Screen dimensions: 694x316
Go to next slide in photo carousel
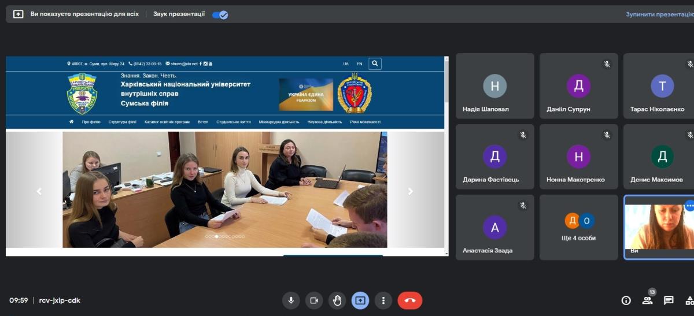411,191
